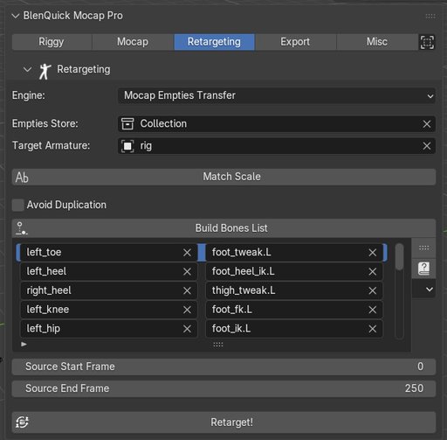
Task: Open the Engine dropdown Mocap Empties Transfer
Action: pyautogui.click(x=277, y=95)
